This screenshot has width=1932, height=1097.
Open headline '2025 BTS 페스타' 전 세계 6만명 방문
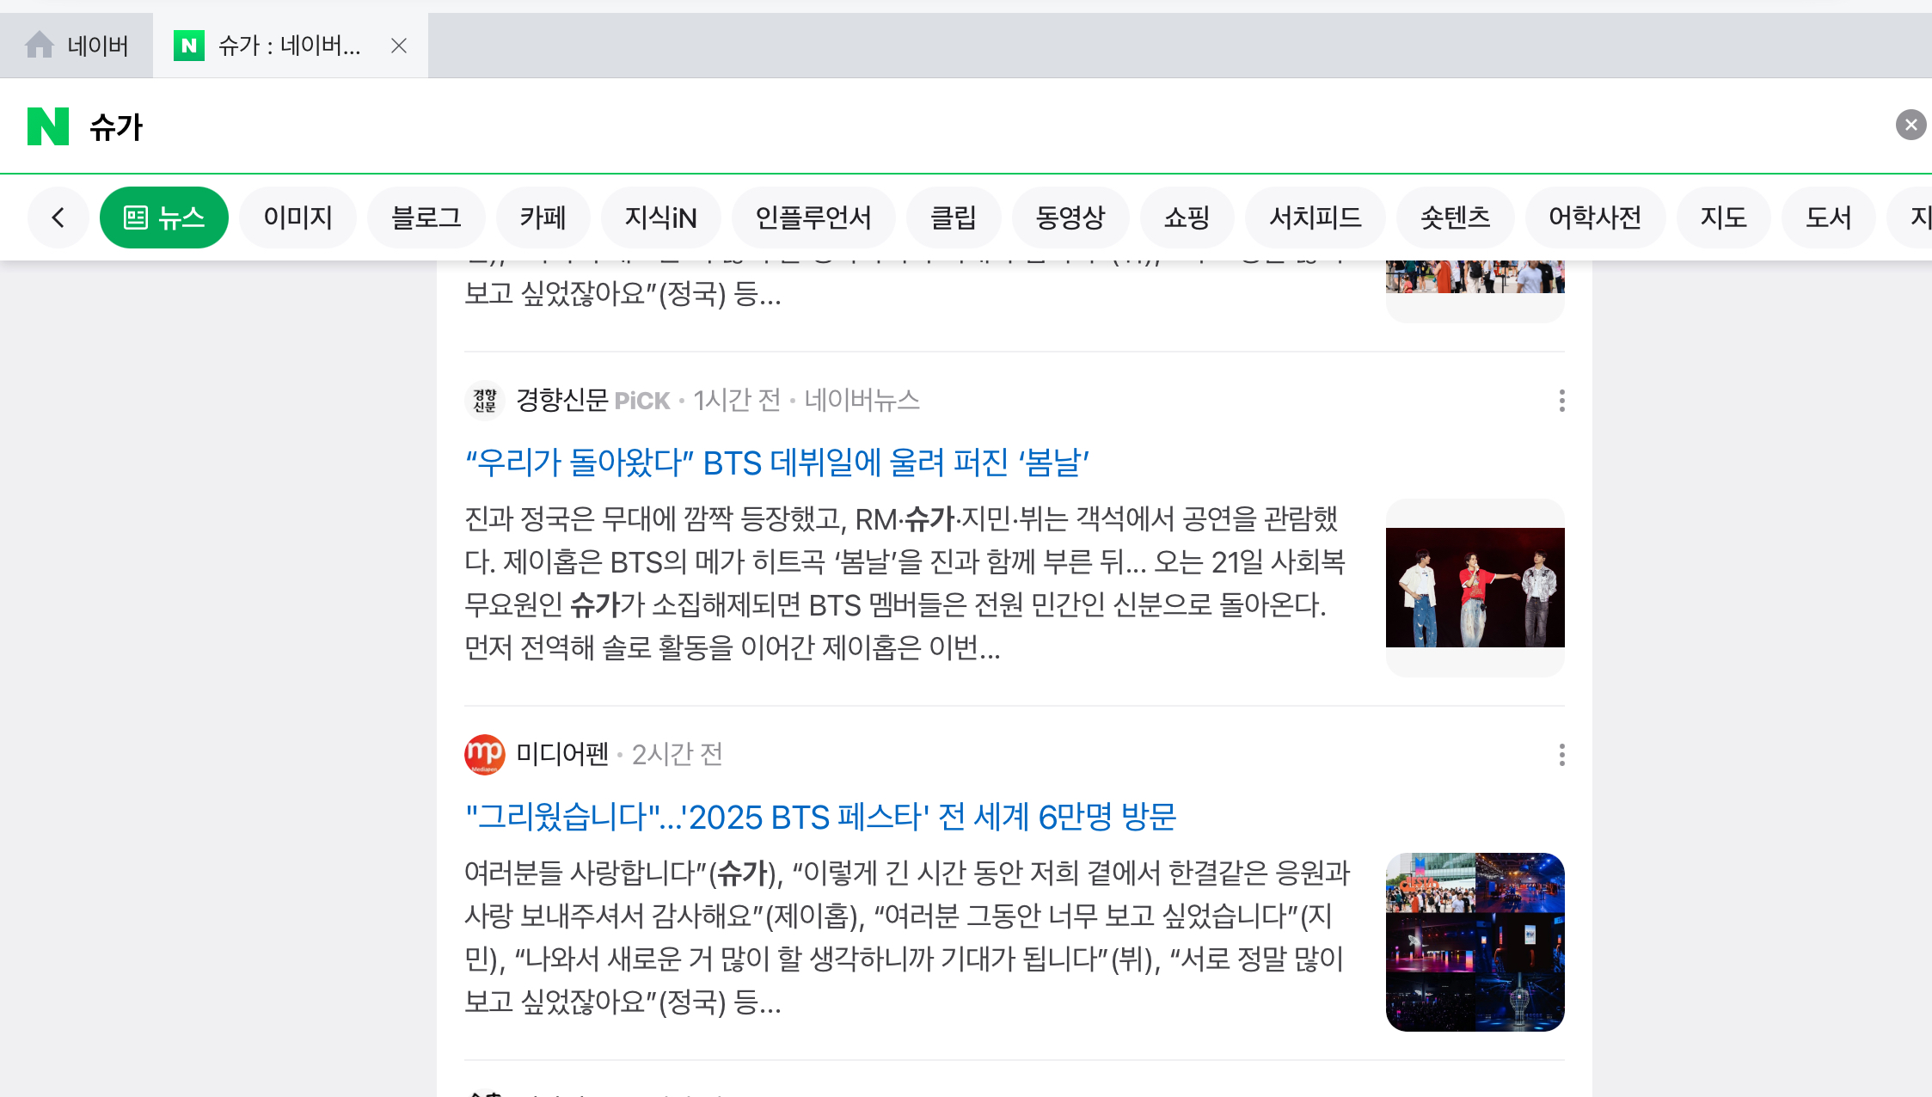pos(820,817)
